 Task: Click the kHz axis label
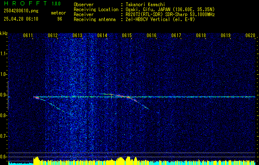(x=4, y=33)
